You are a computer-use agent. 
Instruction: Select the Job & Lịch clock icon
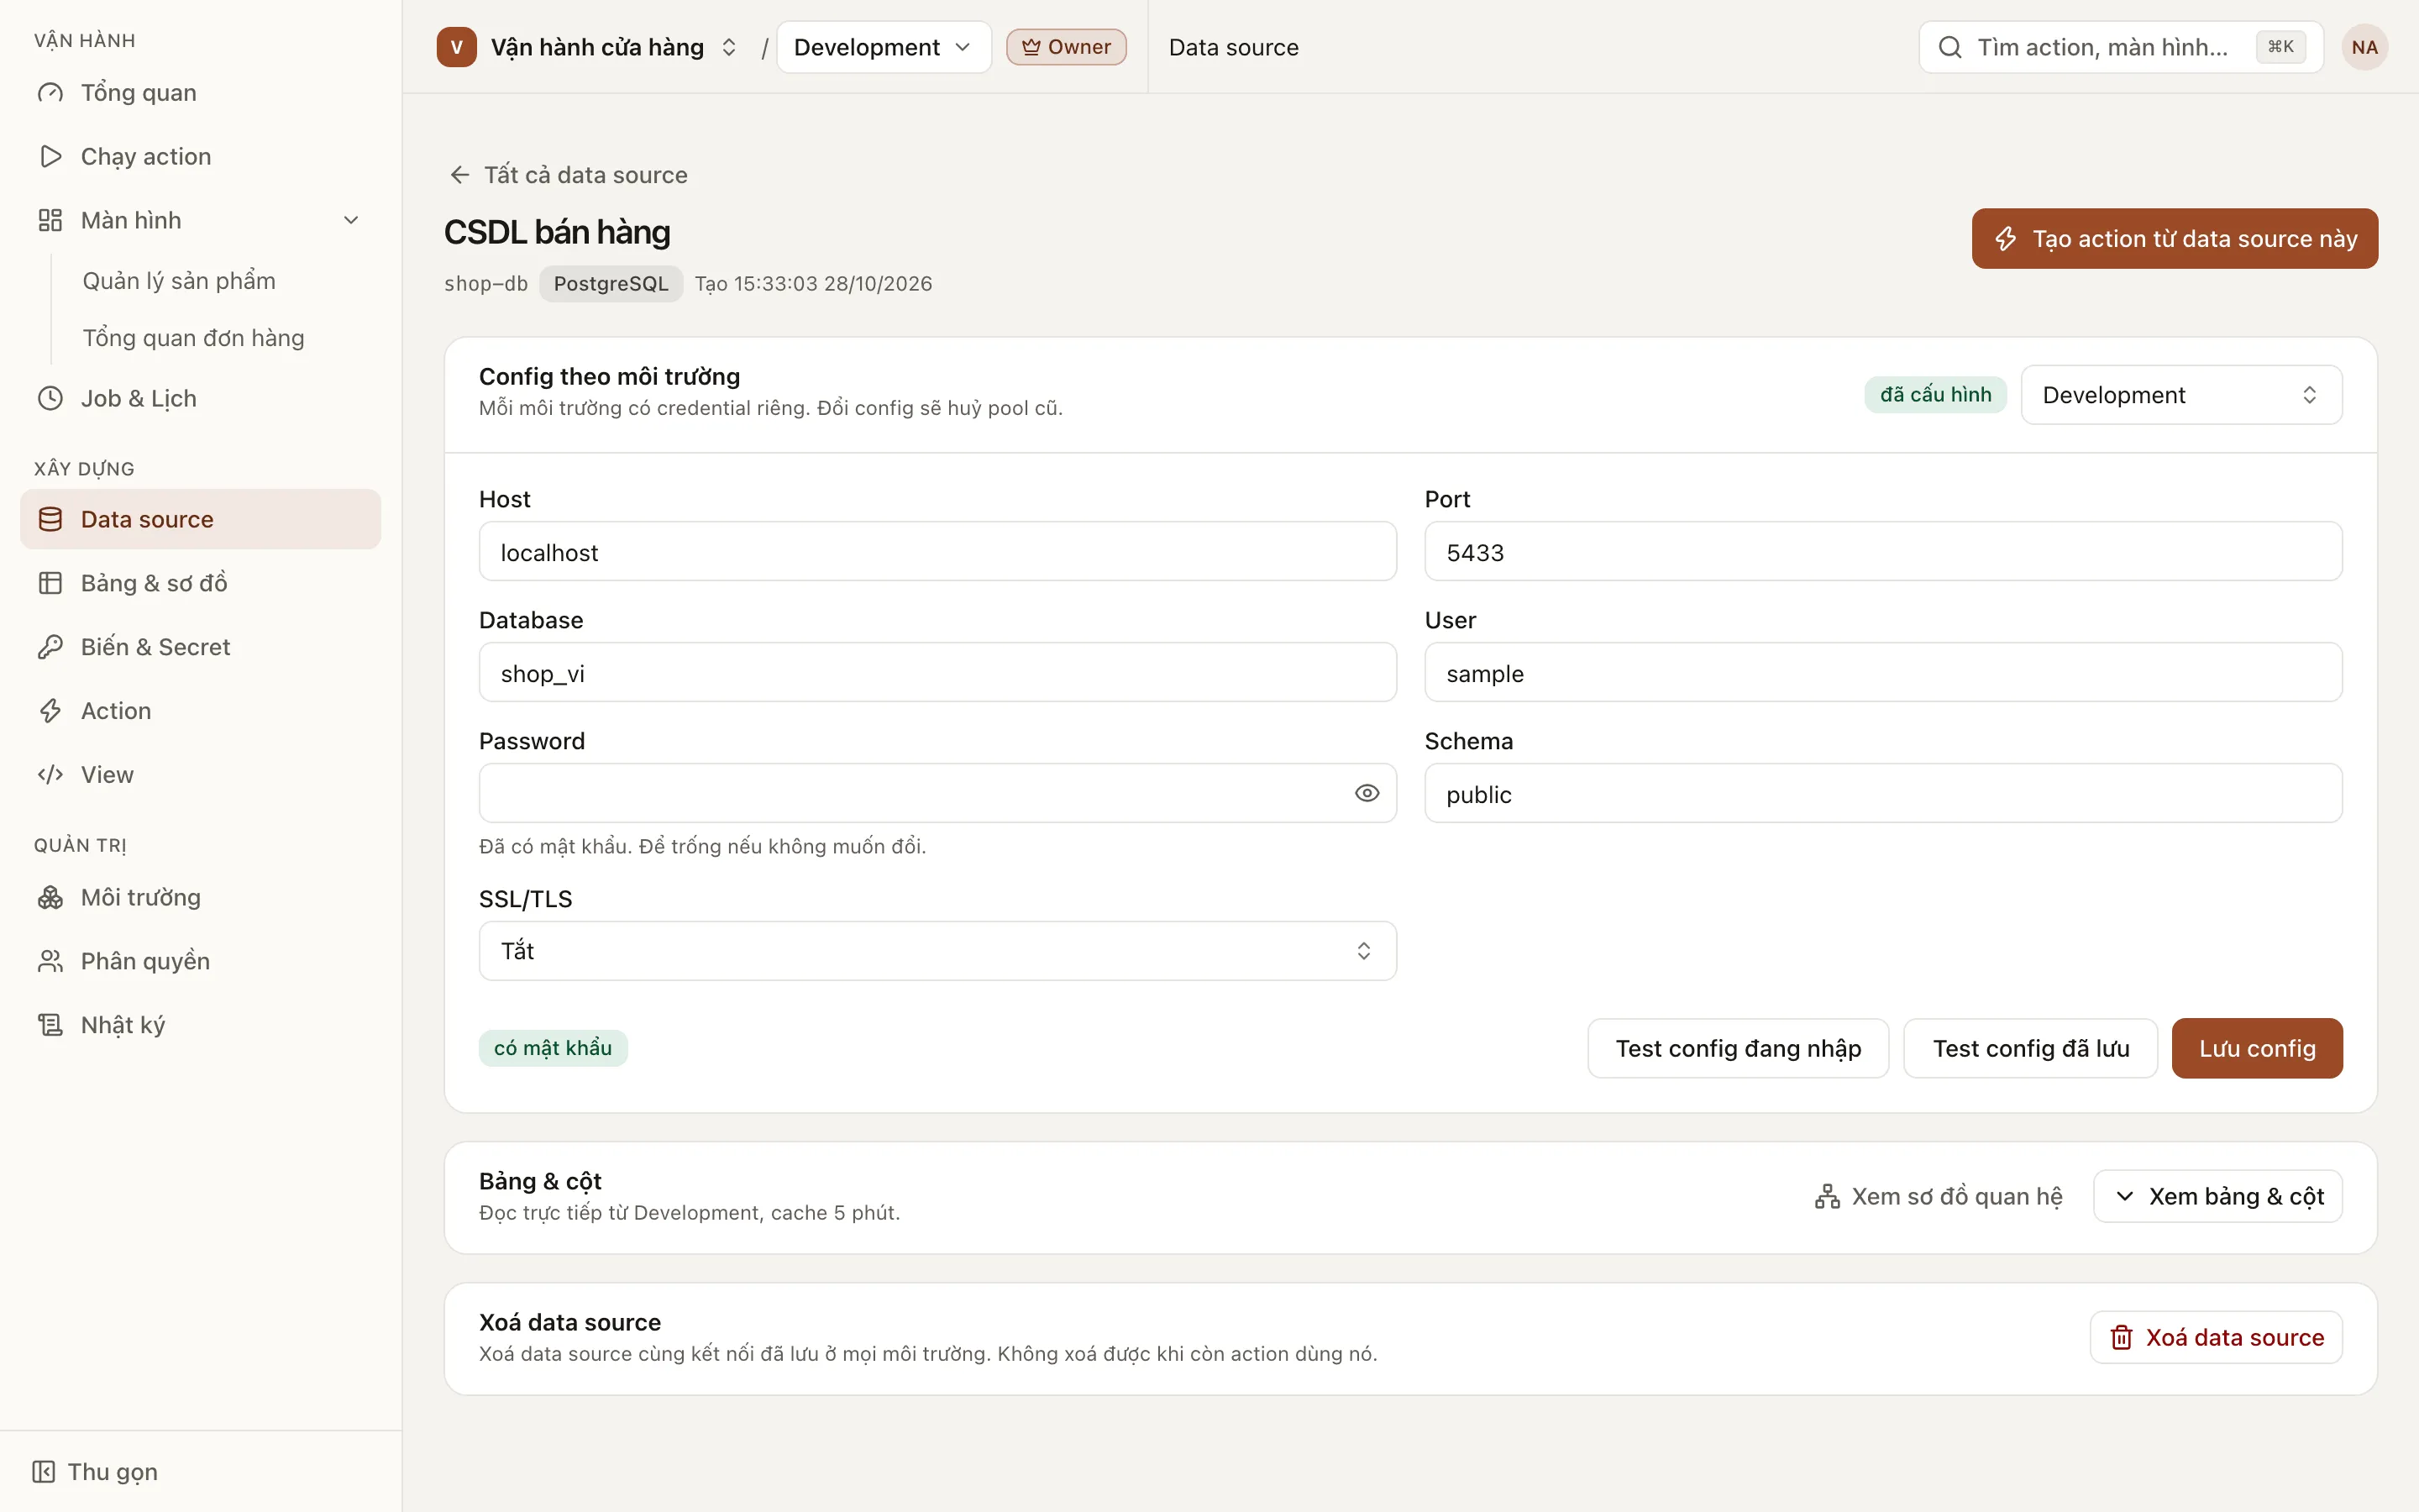tap(50, 399)
